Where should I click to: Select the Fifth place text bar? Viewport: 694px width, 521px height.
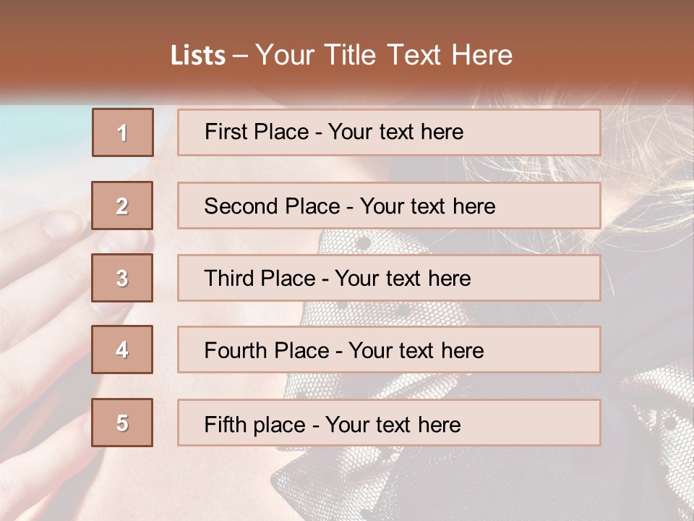click(x=389, y=423)
